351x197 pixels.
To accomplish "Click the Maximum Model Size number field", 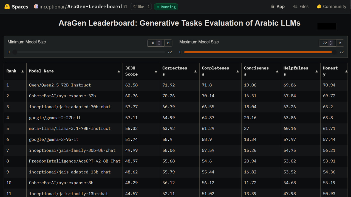I will point(327,43).
